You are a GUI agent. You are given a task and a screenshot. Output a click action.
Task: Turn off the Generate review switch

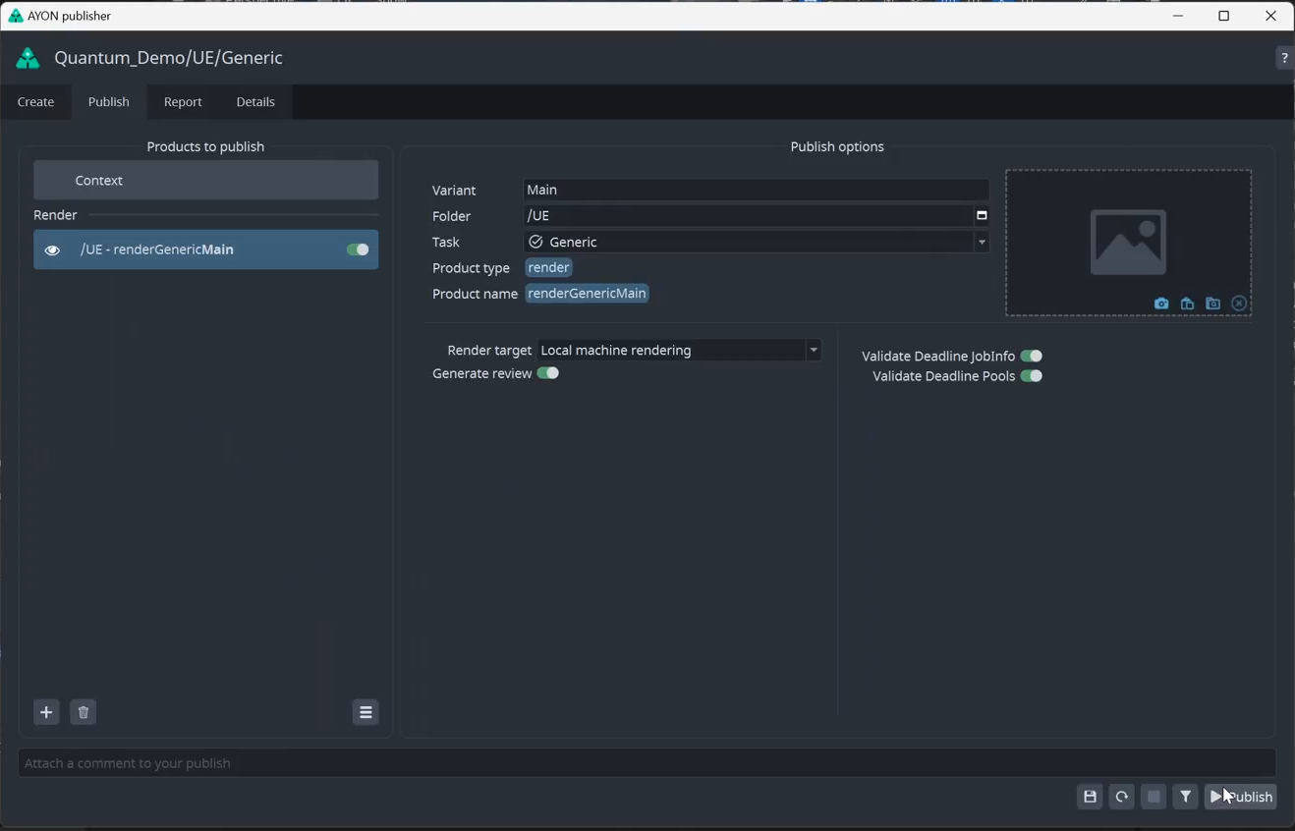point(548,373)
